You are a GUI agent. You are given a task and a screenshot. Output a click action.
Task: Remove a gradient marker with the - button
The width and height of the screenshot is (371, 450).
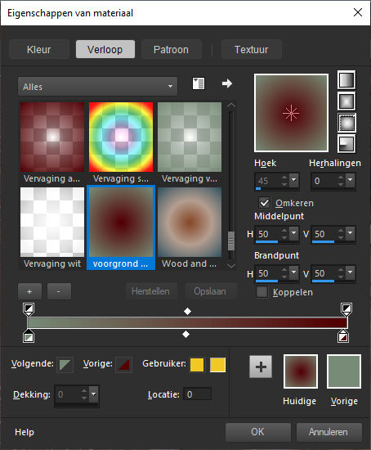59,291
